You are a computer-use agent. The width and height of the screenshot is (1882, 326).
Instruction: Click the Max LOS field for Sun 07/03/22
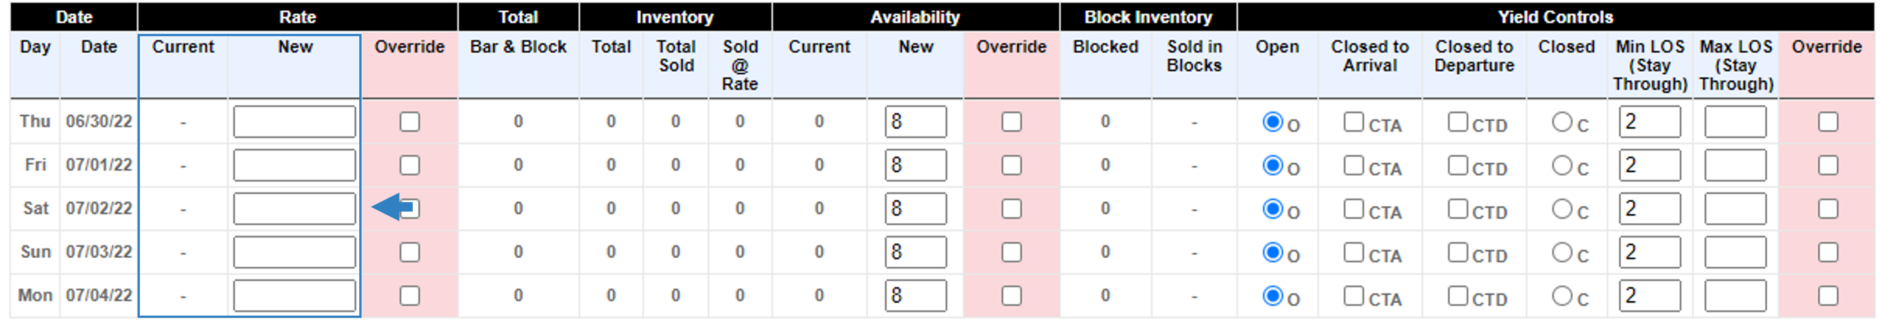tap(1735, 252)
